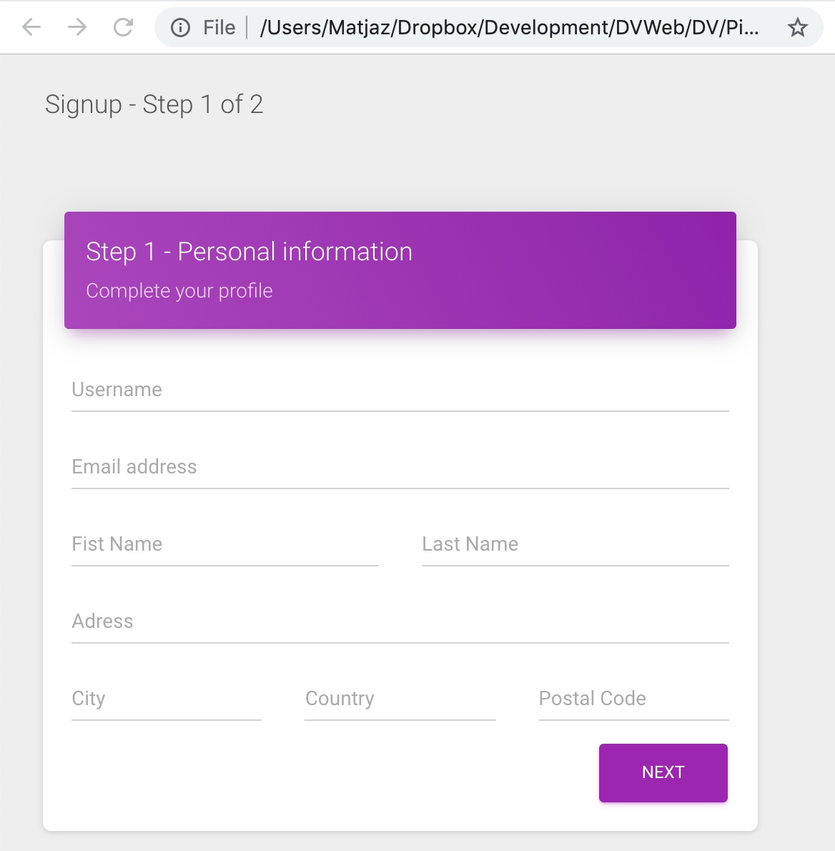Click the Complete your profile subtitle
This screenshot has width=835, height=851.
click(x=179, y=291)
